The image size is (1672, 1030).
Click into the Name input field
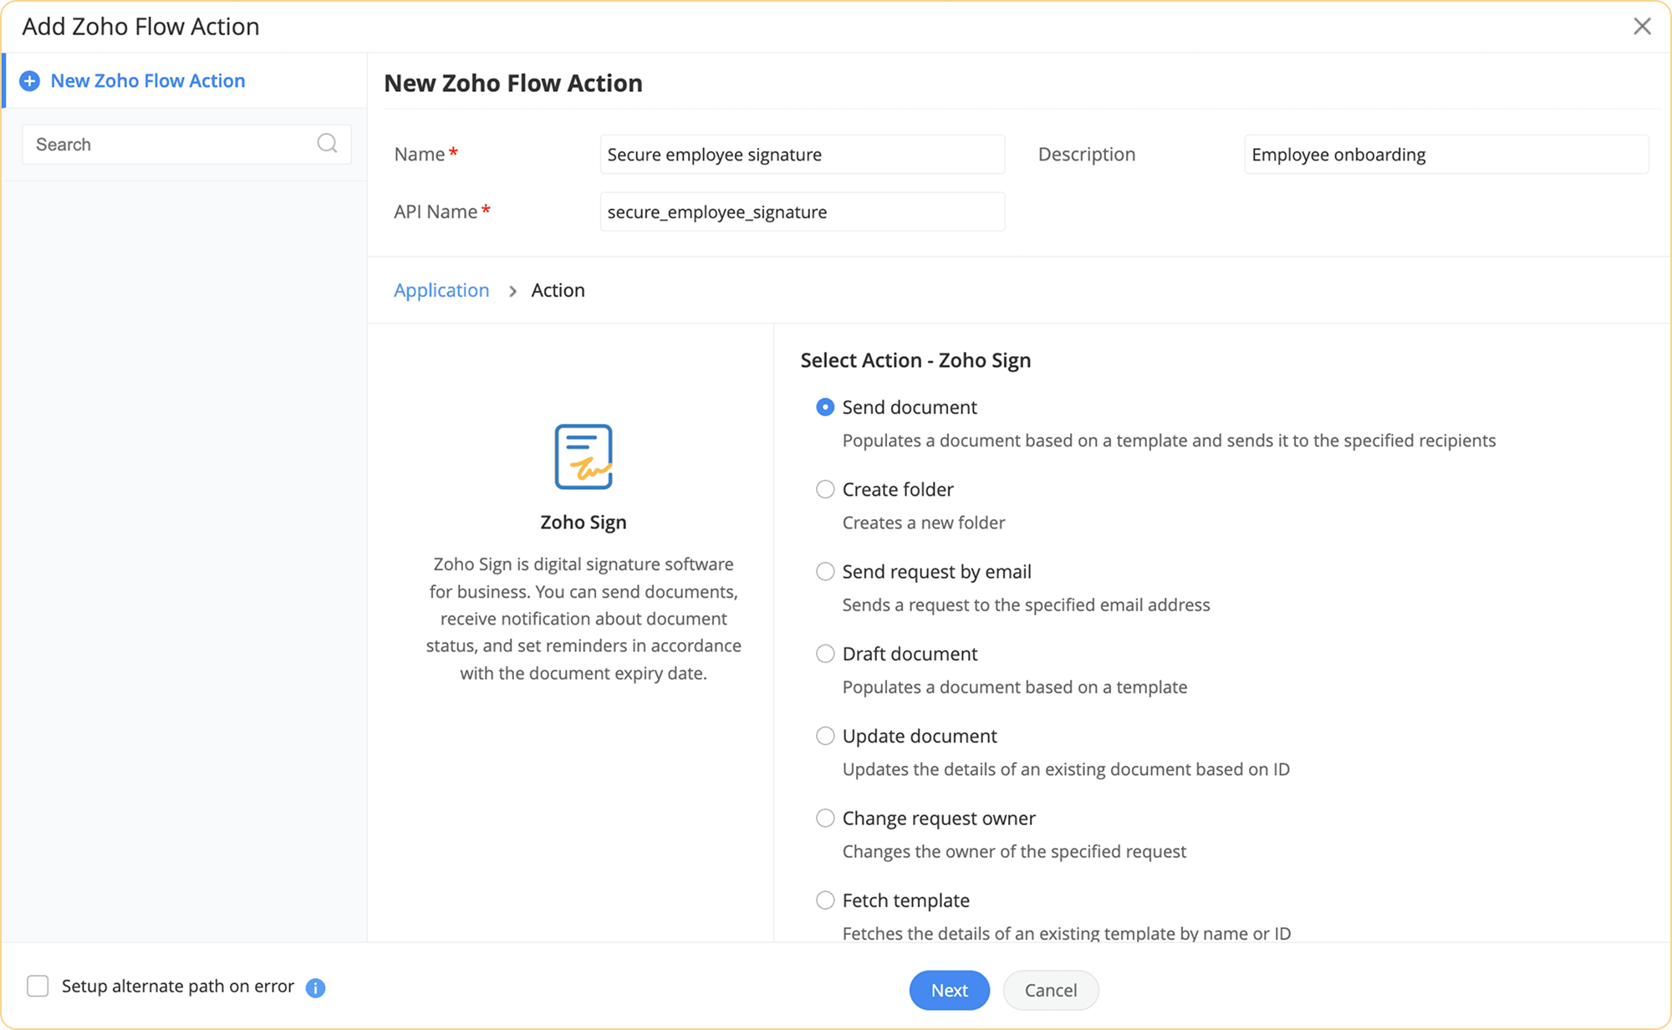[802, 155]
